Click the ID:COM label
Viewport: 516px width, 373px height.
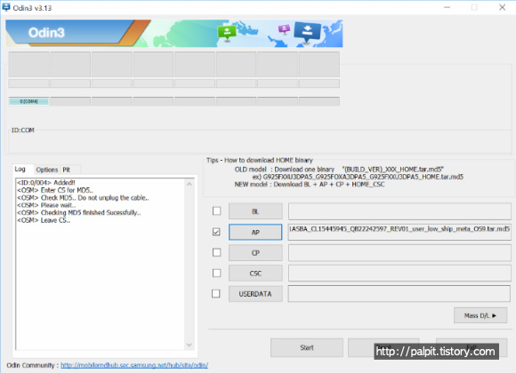[x=23, y=131]
